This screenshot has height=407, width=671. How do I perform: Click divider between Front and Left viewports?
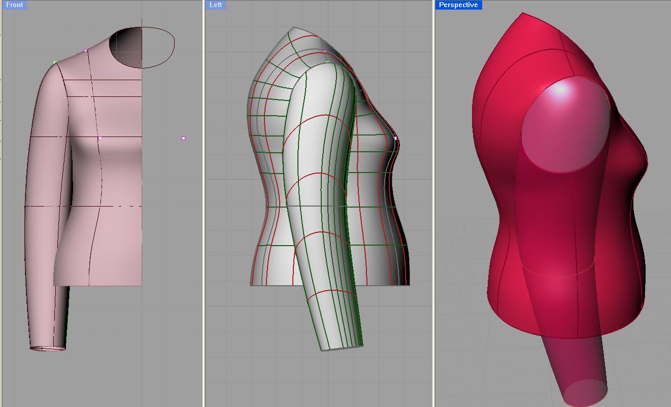coord(204,203)
